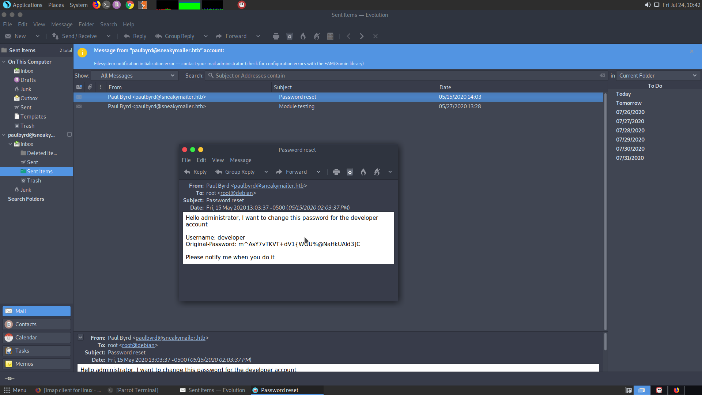Open the Folder menu
Viewport: 702px width, 395px height.
click(86, 25)
